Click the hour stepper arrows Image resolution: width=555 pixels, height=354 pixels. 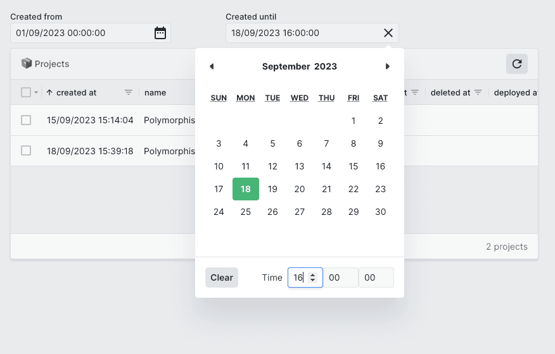pyautogui.click(x=312, y=278)
